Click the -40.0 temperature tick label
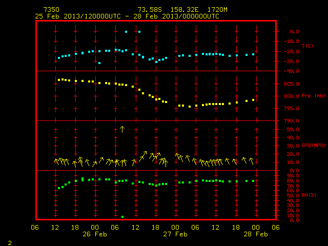The height and width of the screenshot is (246, 328). (x=292, y=71)
